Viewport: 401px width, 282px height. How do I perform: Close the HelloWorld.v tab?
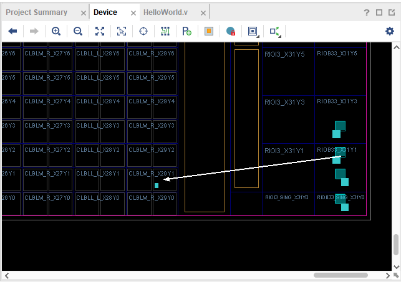pyautogui.click(x=203, y=13)
